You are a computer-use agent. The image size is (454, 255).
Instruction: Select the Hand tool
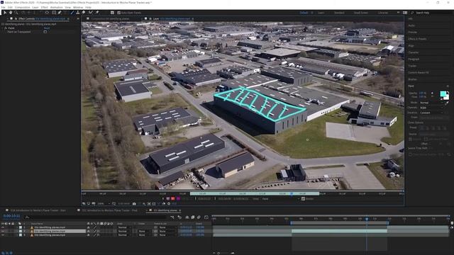click(x=11, y=13)
